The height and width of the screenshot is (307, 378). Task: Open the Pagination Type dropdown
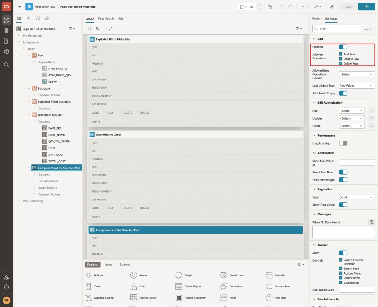[357, 197]
